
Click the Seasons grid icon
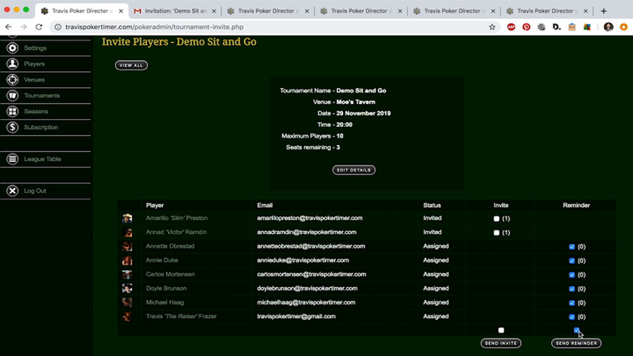click(x=12, y=111)
